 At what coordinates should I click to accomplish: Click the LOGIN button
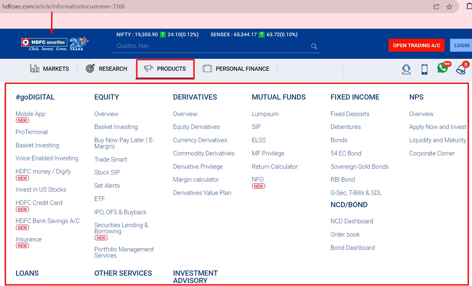coord(461,45)
